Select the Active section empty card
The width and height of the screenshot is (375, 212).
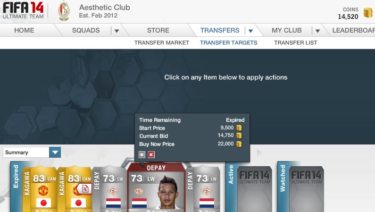(x=254, y=189)
